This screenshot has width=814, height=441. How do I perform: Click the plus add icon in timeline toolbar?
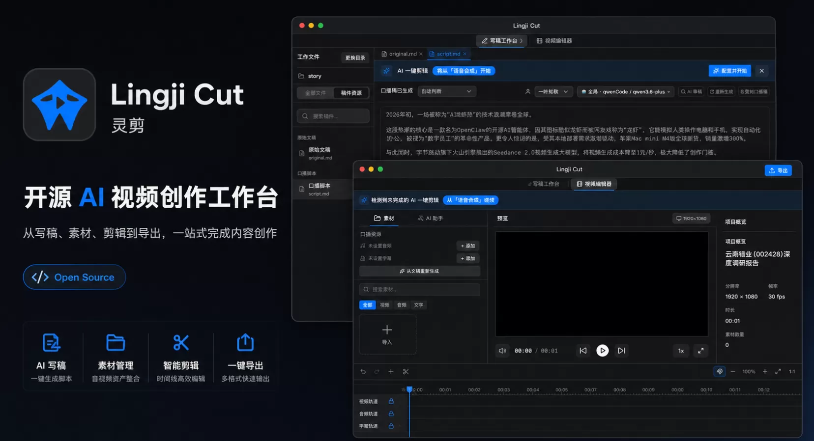point(391,372)
